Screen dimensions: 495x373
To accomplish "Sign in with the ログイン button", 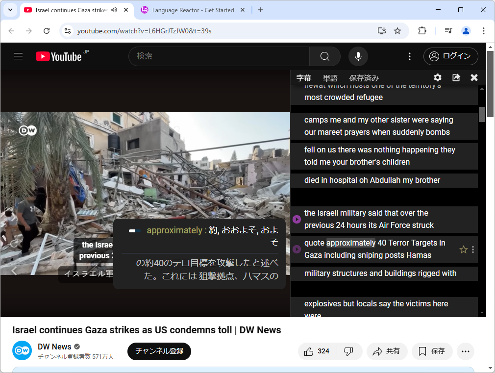I will 450,56.
